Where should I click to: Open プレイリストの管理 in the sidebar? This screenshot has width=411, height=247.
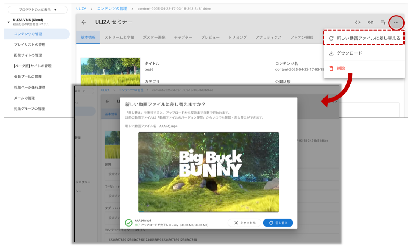coord(30,45)
